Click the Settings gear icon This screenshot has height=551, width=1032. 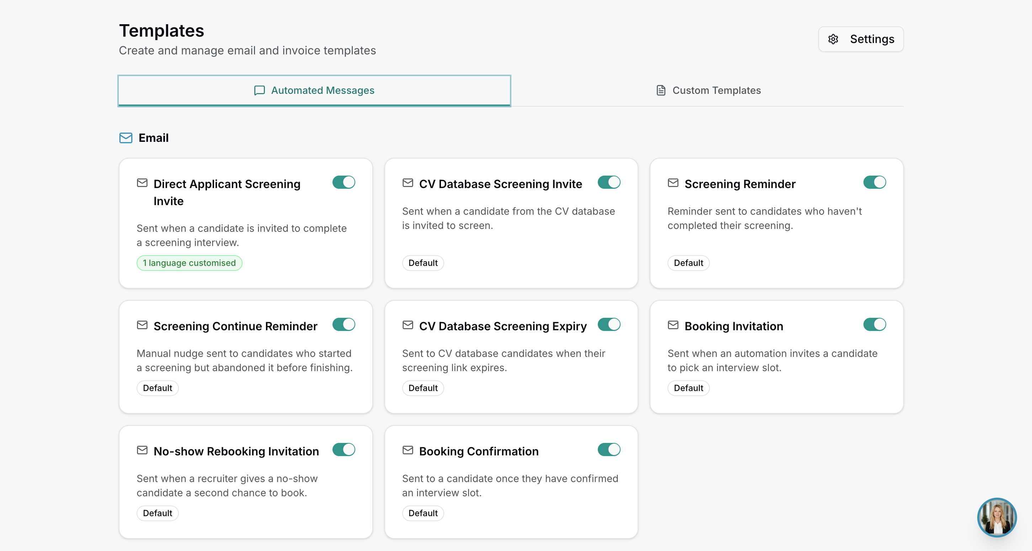(x=833, y=39)
